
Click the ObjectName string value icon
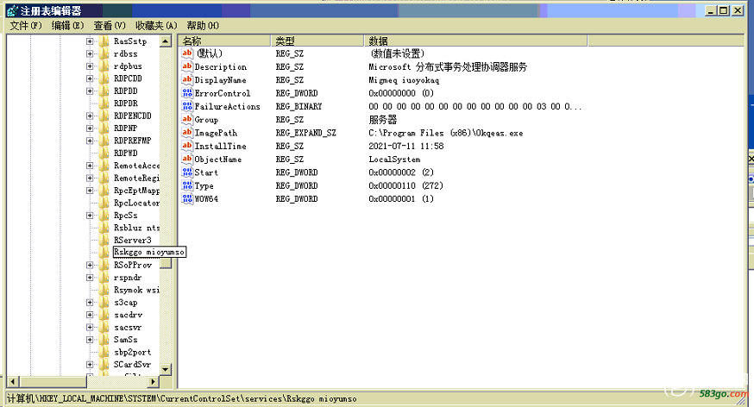pos(187,159)
